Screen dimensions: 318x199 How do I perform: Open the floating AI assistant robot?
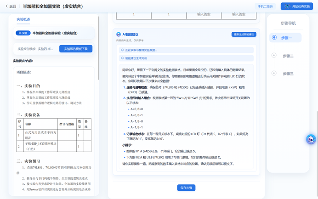tap(311, 139)
